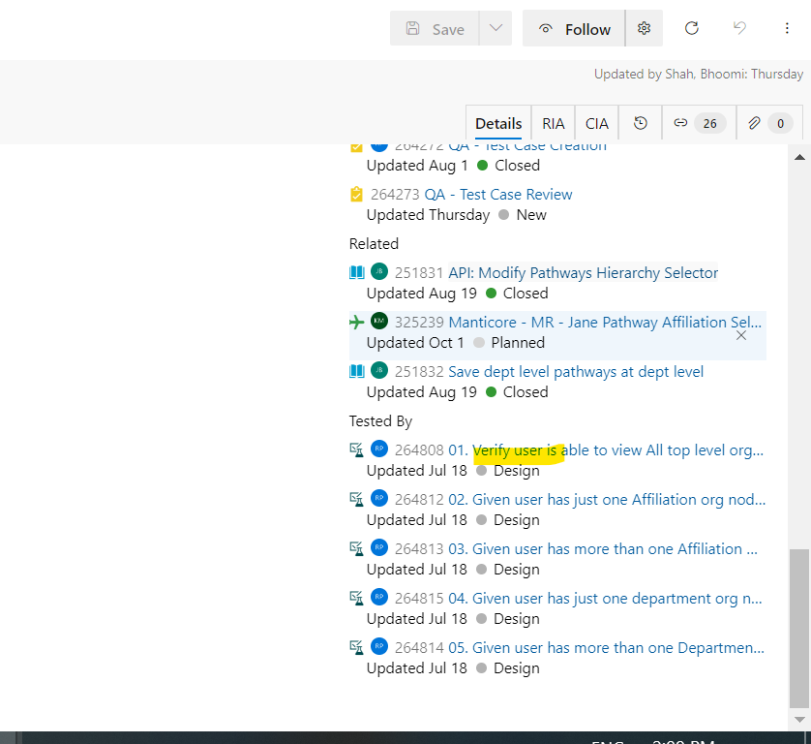The image size is (811, 744).
Task: Refresh the work item
Action: coord(691,28)
